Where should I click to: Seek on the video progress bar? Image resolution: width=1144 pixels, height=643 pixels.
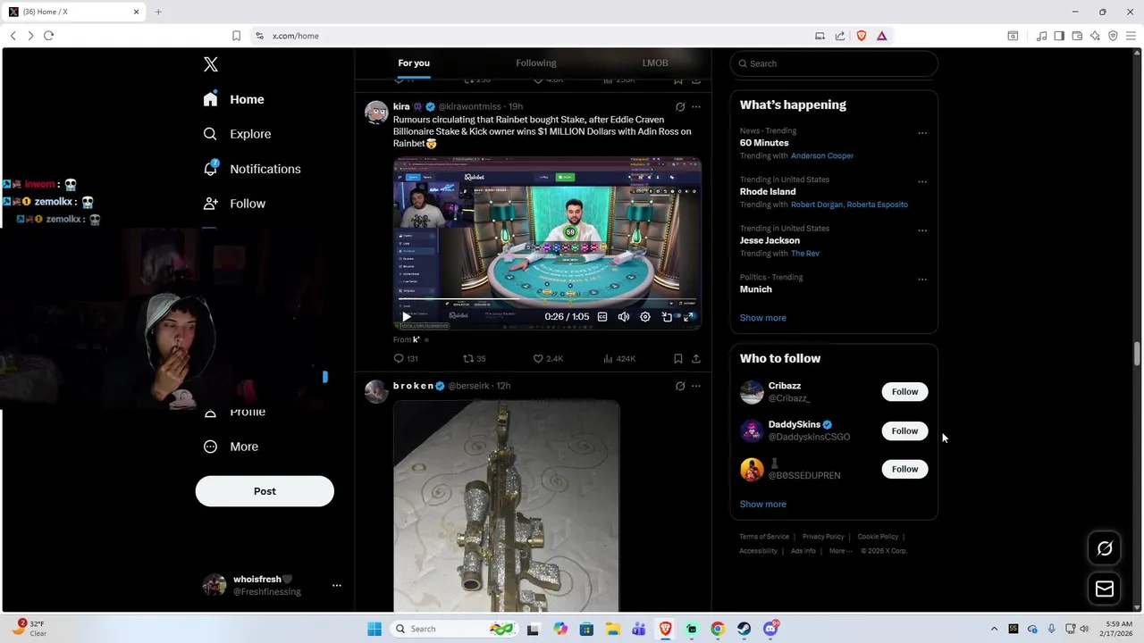point(547,301)
